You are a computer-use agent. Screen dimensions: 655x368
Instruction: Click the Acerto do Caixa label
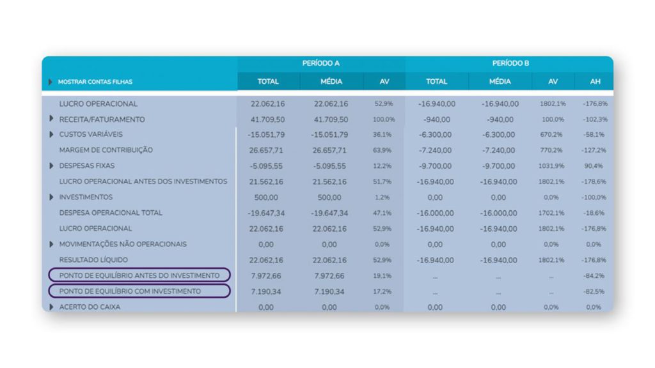pos(90,307)
